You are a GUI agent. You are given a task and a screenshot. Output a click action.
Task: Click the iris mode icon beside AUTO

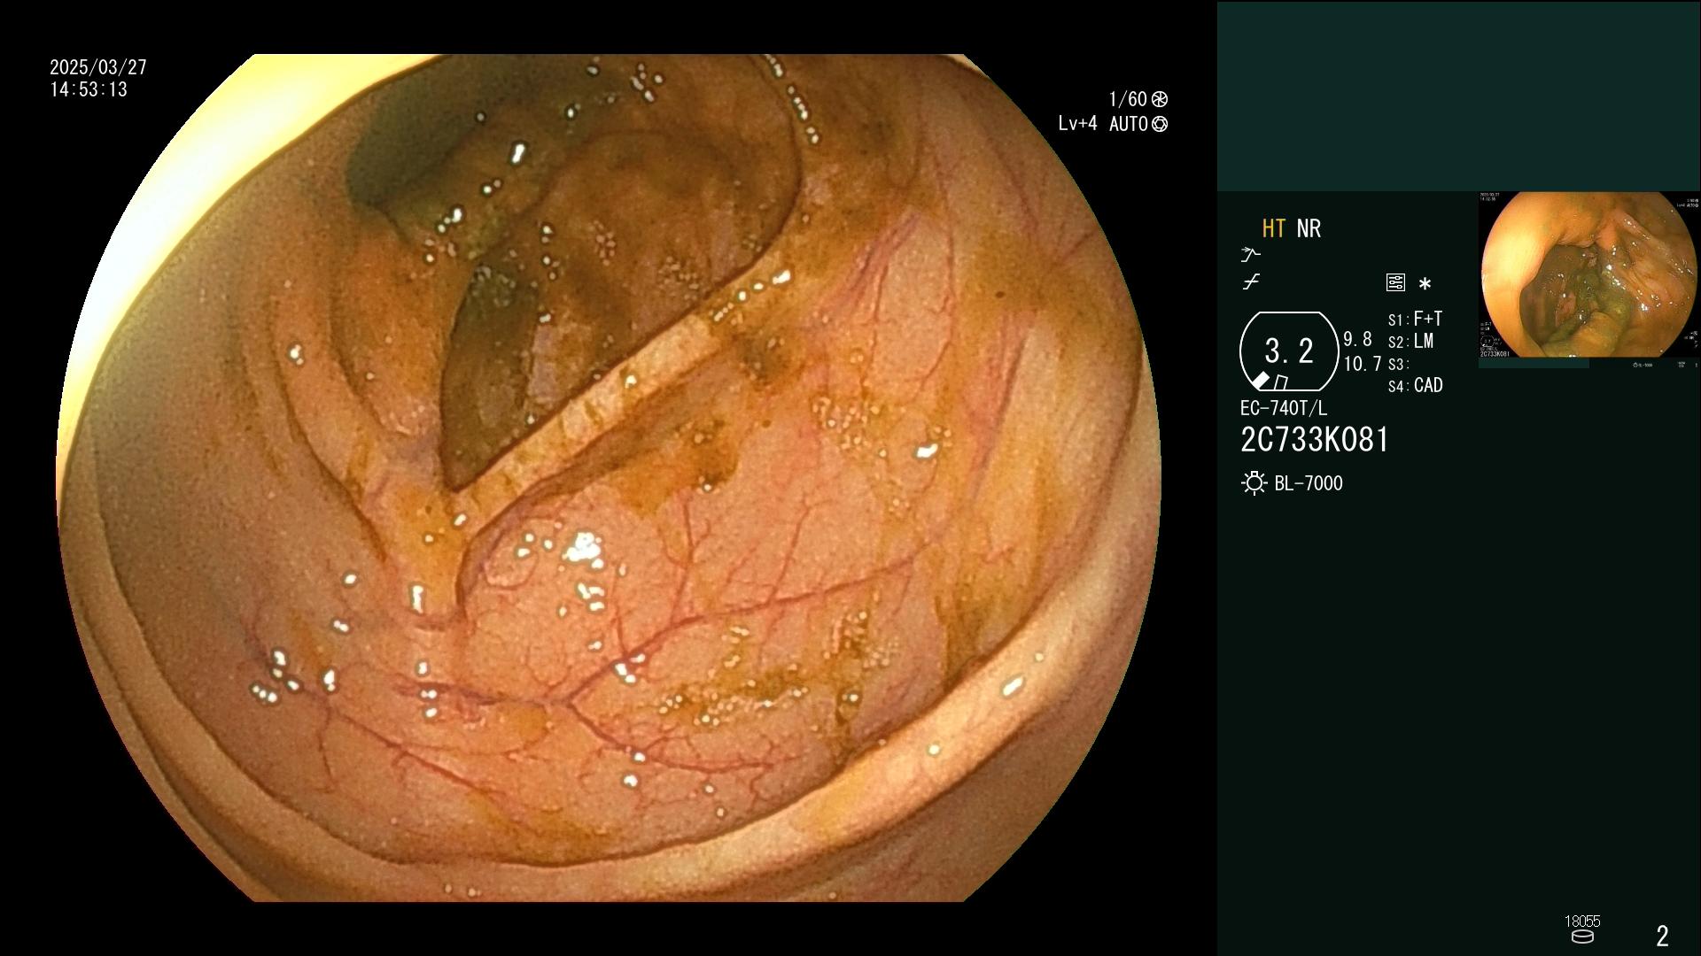click(x=1160, y=124)
